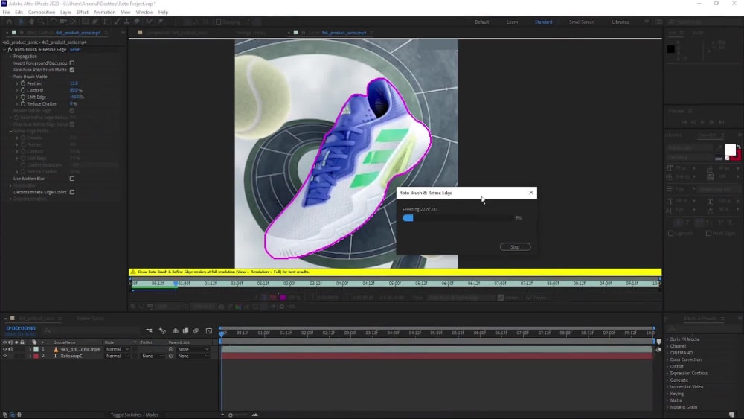744x419 pixels.
Task: Expand the Propagation property group
Action: [10, 57]
